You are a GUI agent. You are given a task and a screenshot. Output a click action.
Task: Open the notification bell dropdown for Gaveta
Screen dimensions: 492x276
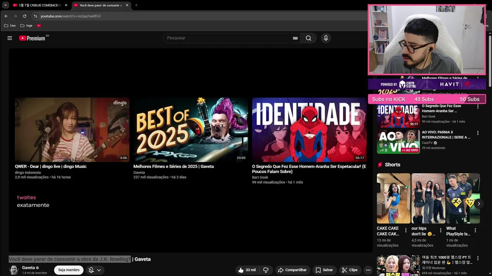click(95, 270)
